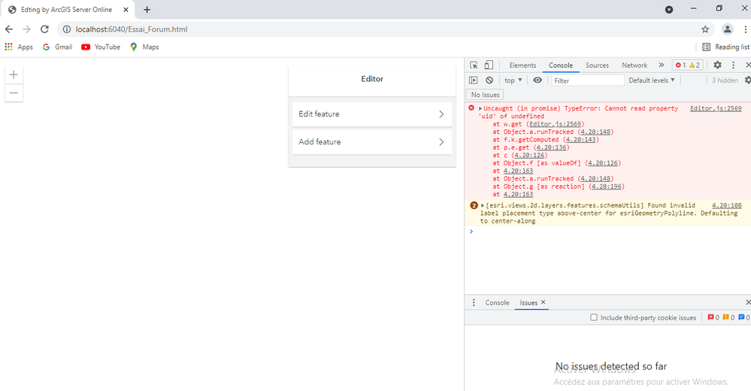Clear the console with the clear icon
751x391 pixels.
click(489, 80)
